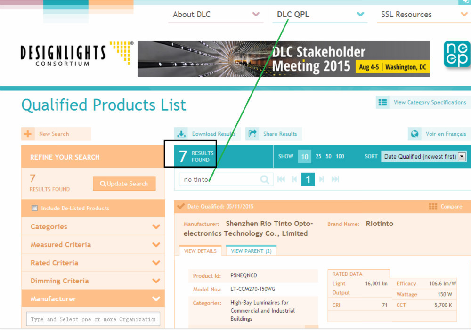Go to next results page arrow
Image resolution: width=471 pixels, height=330 pixels.
point(321,179)
